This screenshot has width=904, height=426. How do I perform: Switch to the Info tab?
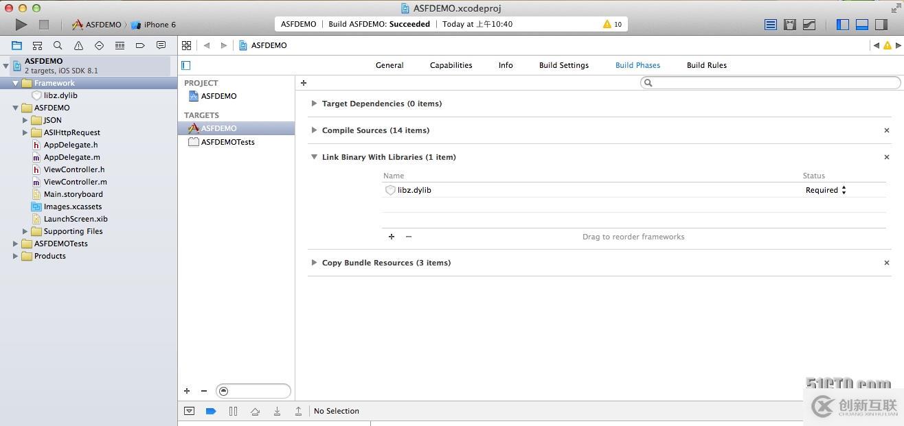(x=506, y=65)
